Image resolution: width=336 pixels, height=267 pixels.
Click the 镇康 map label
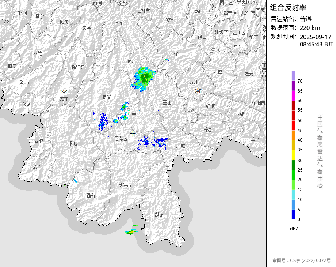click(x=12, y=66)
